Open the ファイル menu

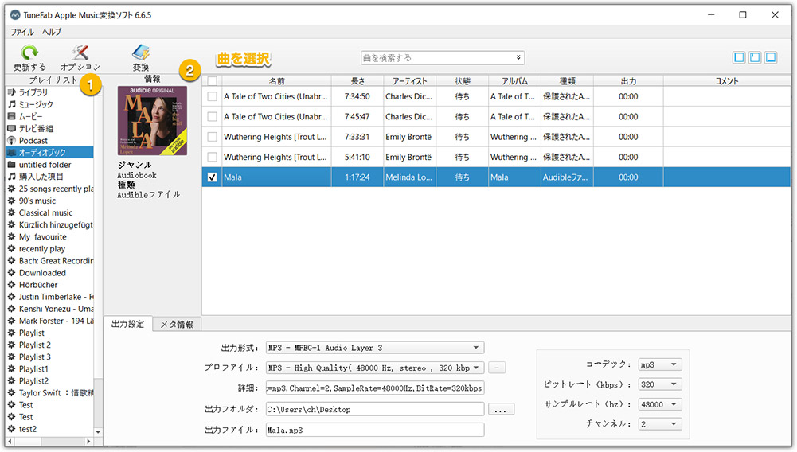point(21,32)
